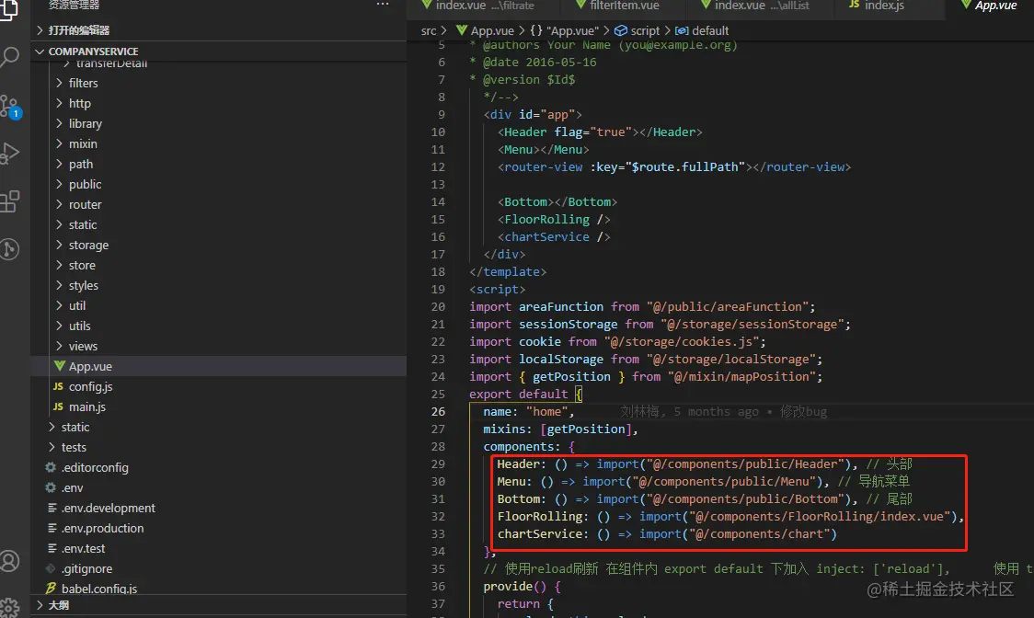The image size is (1034, 618).
Task: Open Source Control view with badge
Action: click(x=10, y=106)
